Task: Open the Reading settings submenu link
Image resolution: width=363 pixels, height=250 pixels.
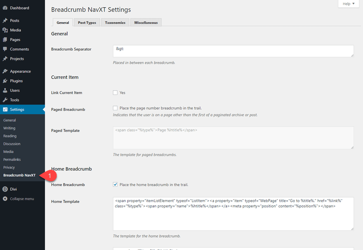Action: pyautogui.click(x=10, y=136)
